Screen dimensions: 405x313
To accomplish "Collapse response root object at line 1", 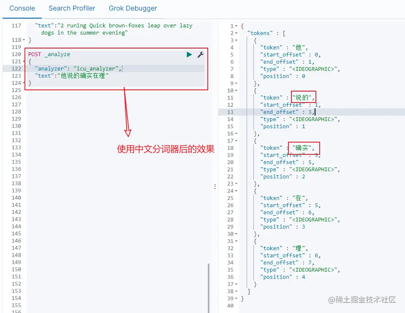I will tap(236, 26).
